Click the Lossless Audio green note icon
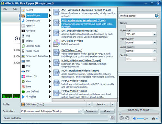The image size is (162, 124). (23, 46)
